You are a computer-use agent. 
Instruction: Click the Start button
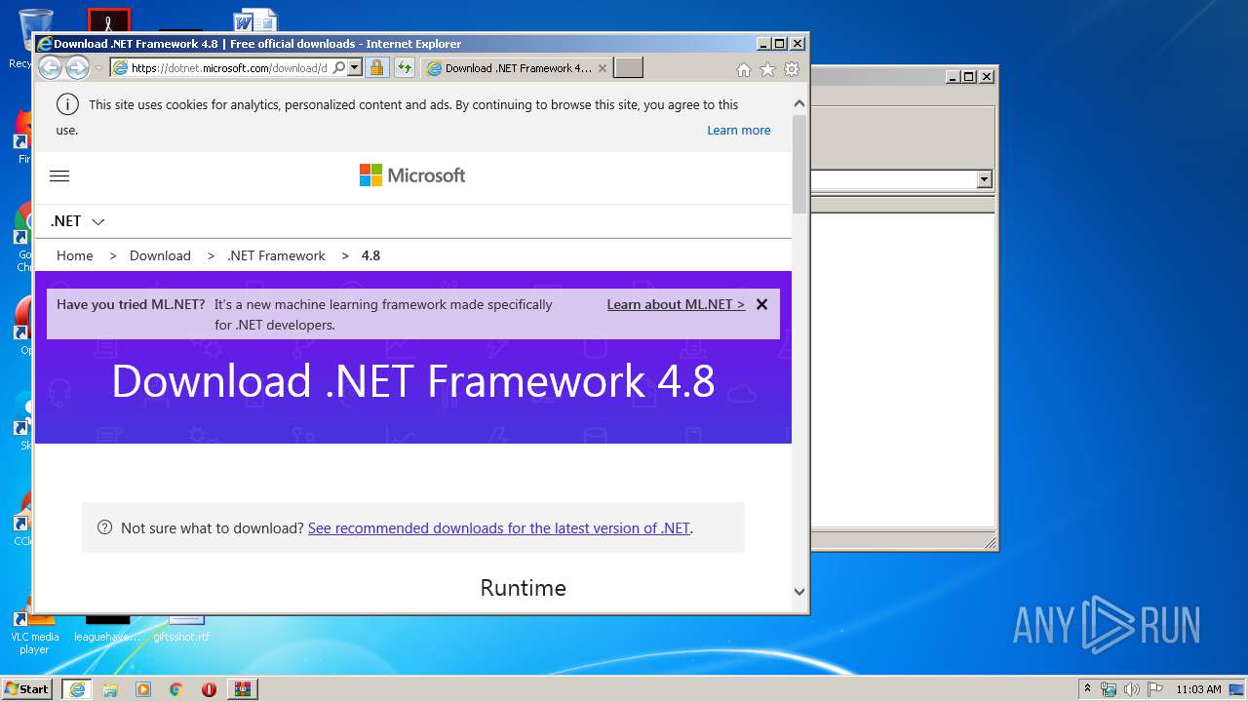(27, 689)
